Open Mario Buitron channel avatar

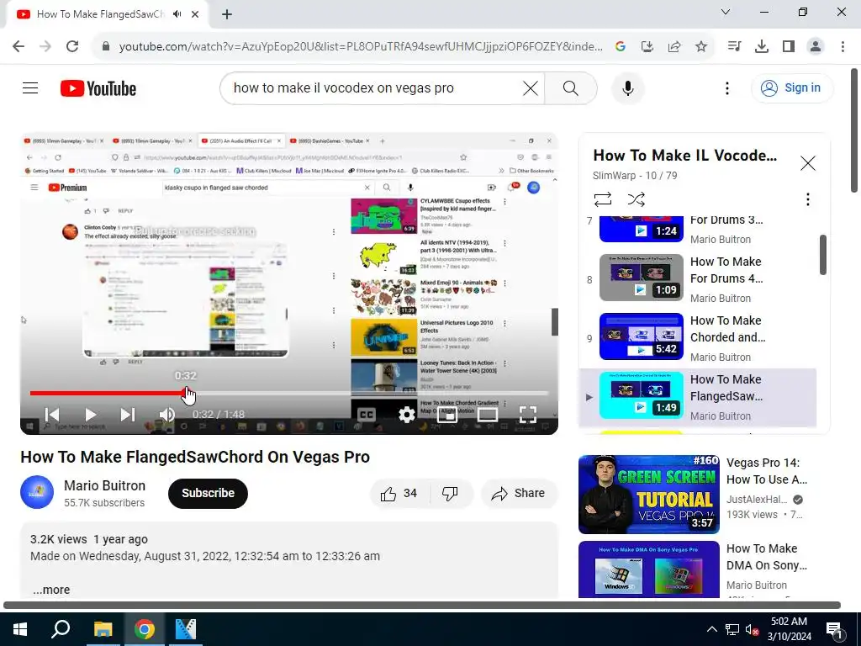pos(37,492)
